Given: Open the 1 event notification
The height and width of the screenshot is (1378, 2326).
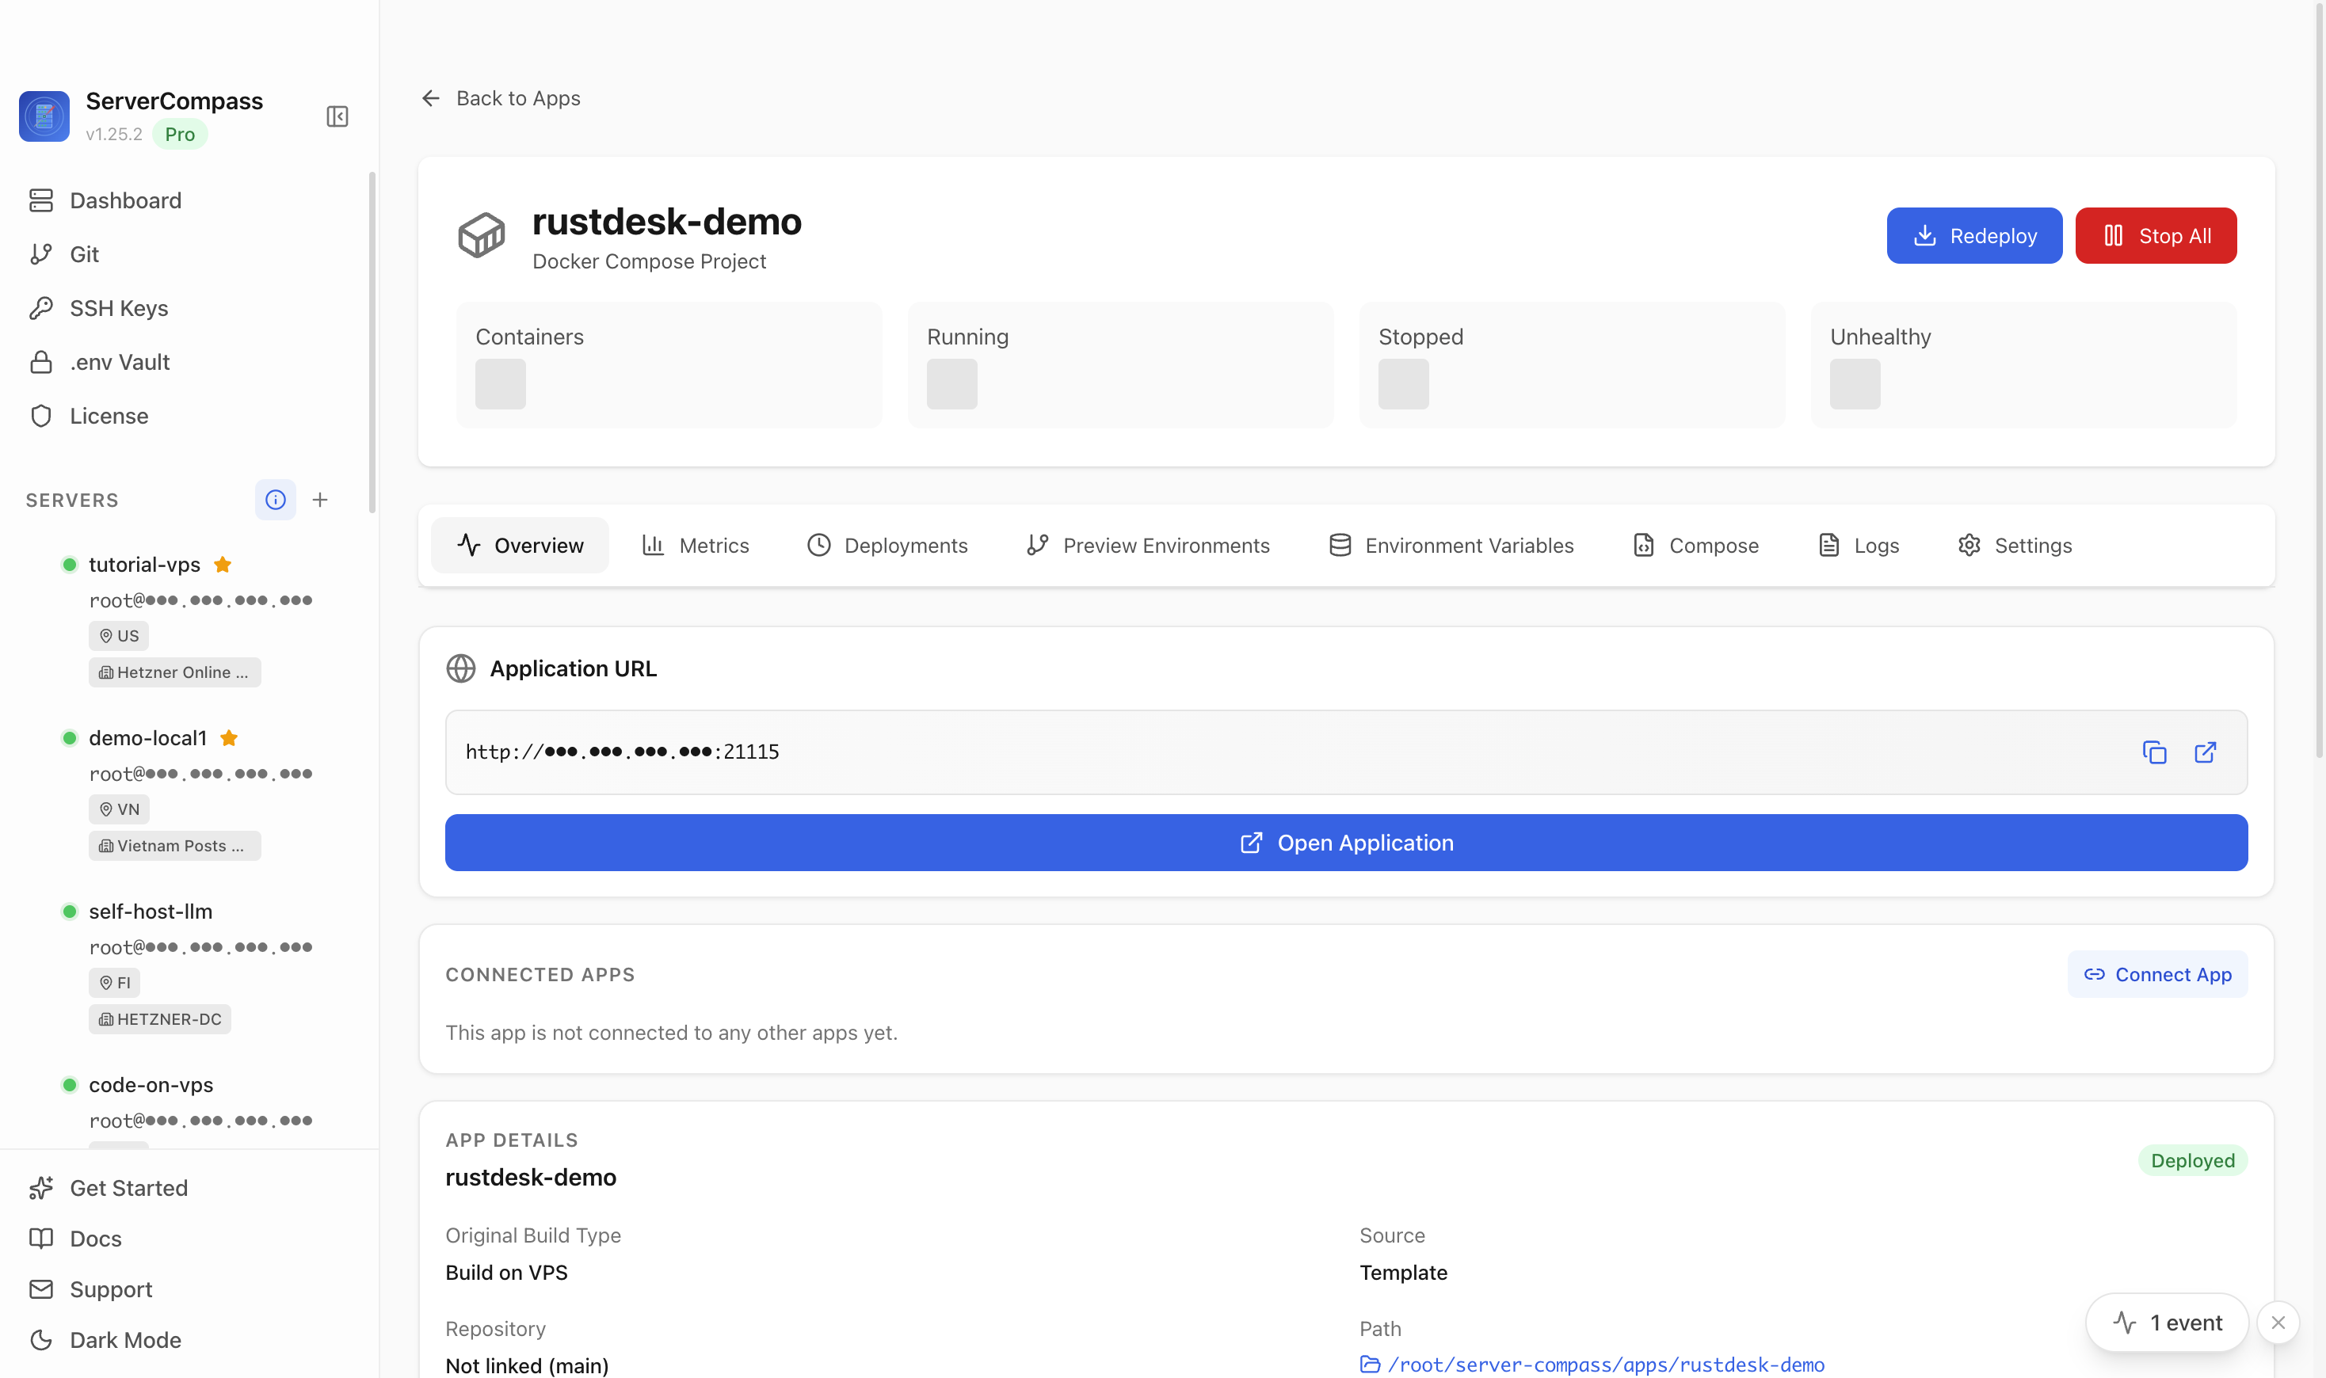Looking at the screenshot, I should point(2167,1323).
